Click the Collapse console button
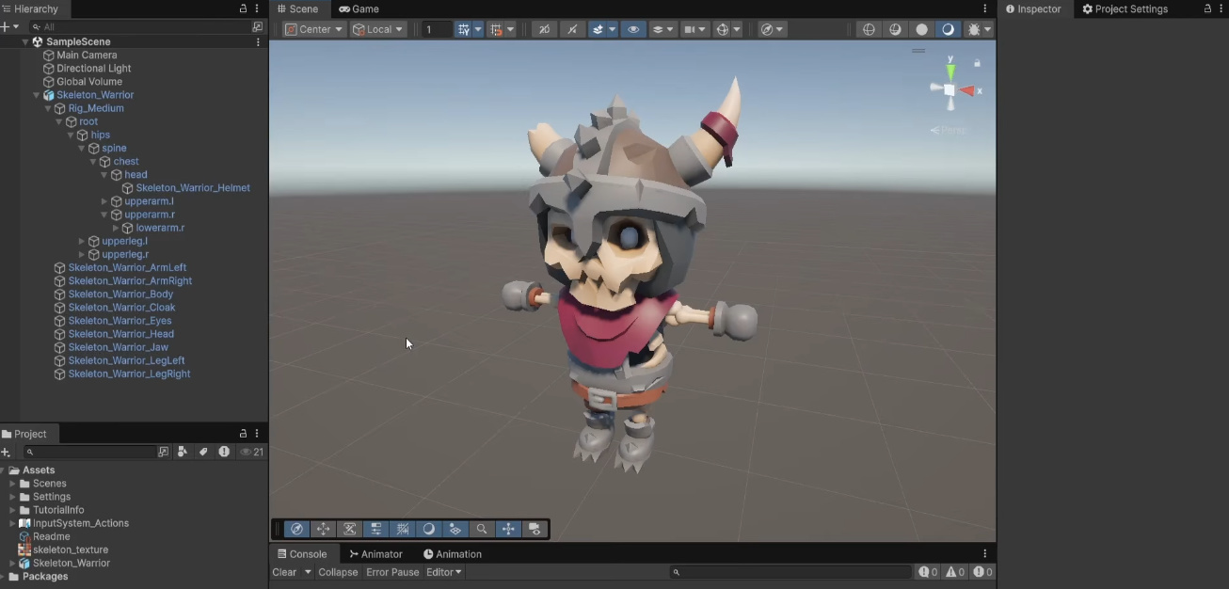This screenshot has height=589, width=1229. tap(338, 572)
